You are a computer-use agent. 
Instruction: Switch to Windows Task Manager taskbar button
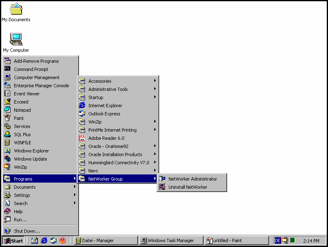point(171,240)
